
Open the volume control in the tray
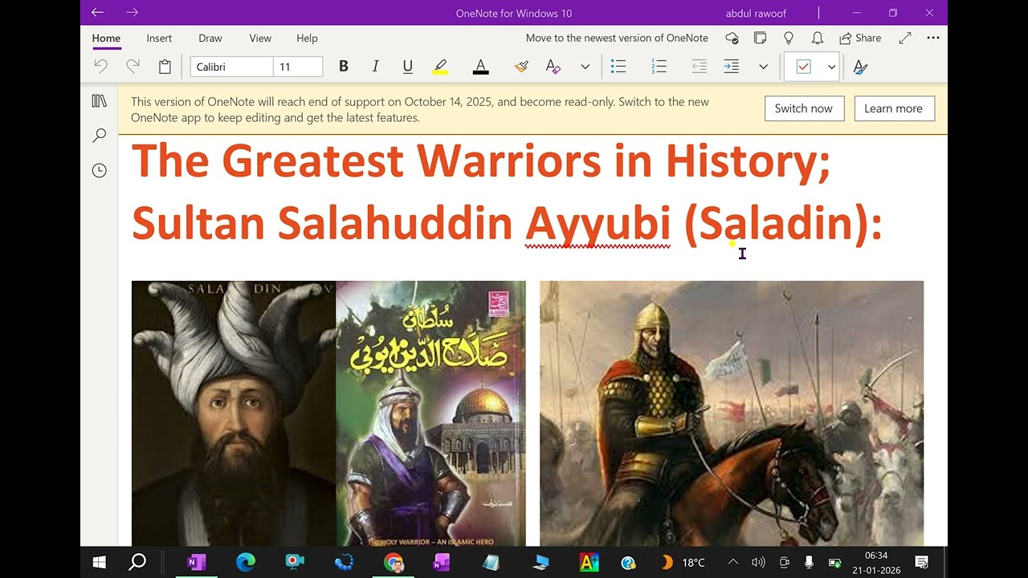758,563
